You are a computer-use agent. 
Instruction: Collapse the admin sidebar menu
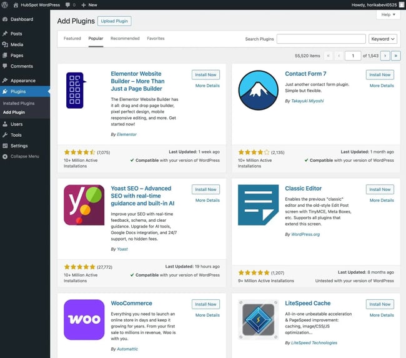pos(24,156)
